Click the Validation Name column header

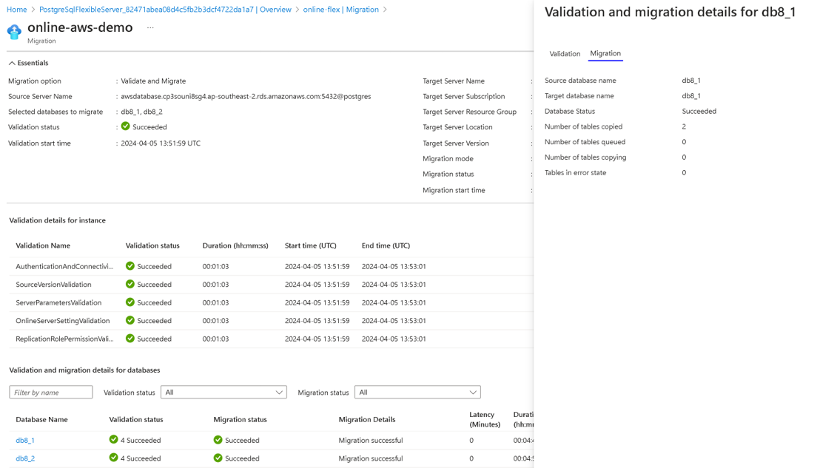pyautogui.click(x=43, y=245)
